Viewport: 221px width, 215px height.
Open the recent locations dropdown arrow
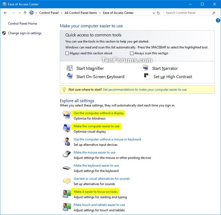[19, 13]
